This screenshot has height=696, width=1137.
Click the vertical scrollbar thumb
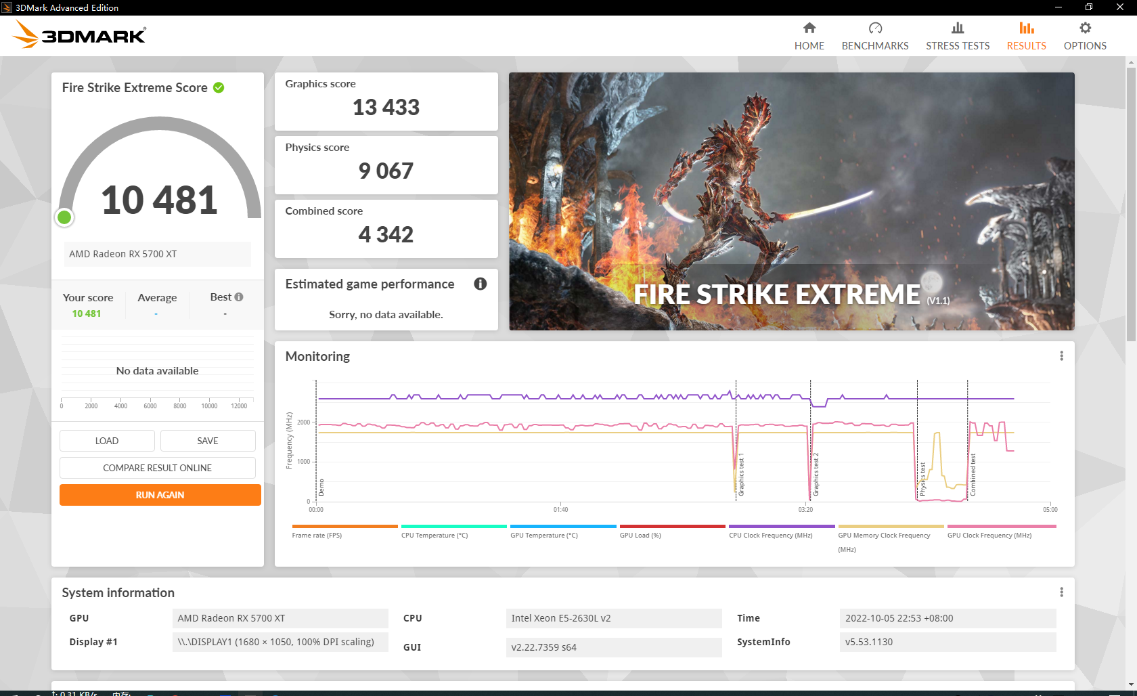click(1131, 204)
